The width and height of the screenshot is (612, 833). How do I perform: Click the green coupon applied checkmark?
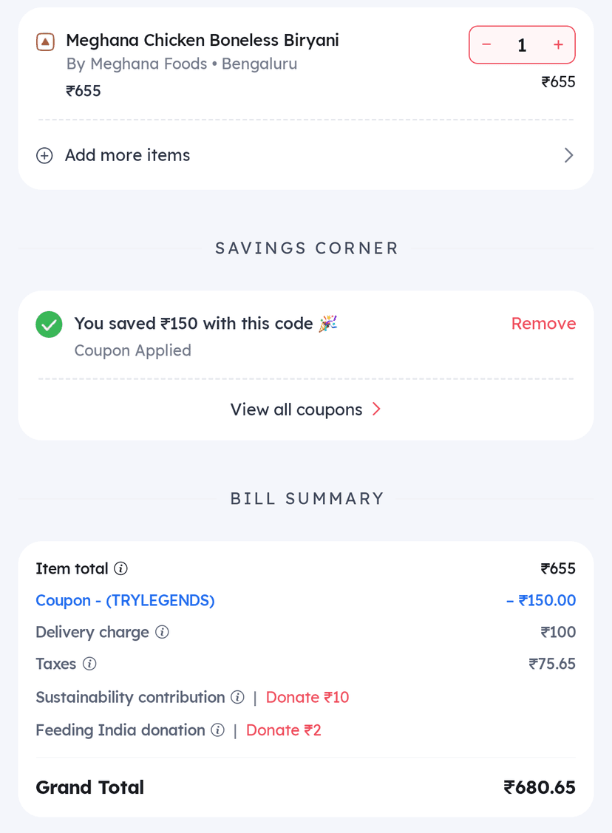click(50, 324)
